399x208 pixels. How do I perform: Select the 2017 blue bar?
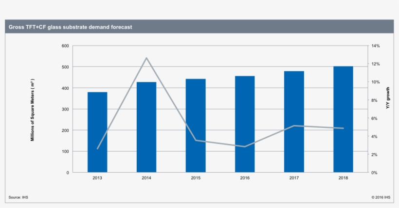[x=294, y=122]
